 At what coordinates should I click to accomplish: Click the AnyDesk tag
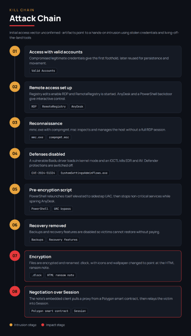(x=77, y=107)
